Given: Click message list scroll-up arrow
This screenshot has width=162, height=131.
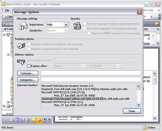Looking at the screenshot, I should tap(158, 29).
